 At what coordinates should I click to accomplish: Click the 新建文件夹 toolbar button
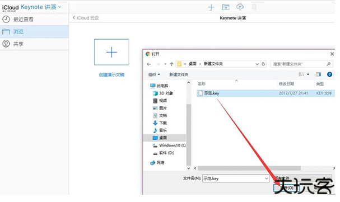[179, 74]
